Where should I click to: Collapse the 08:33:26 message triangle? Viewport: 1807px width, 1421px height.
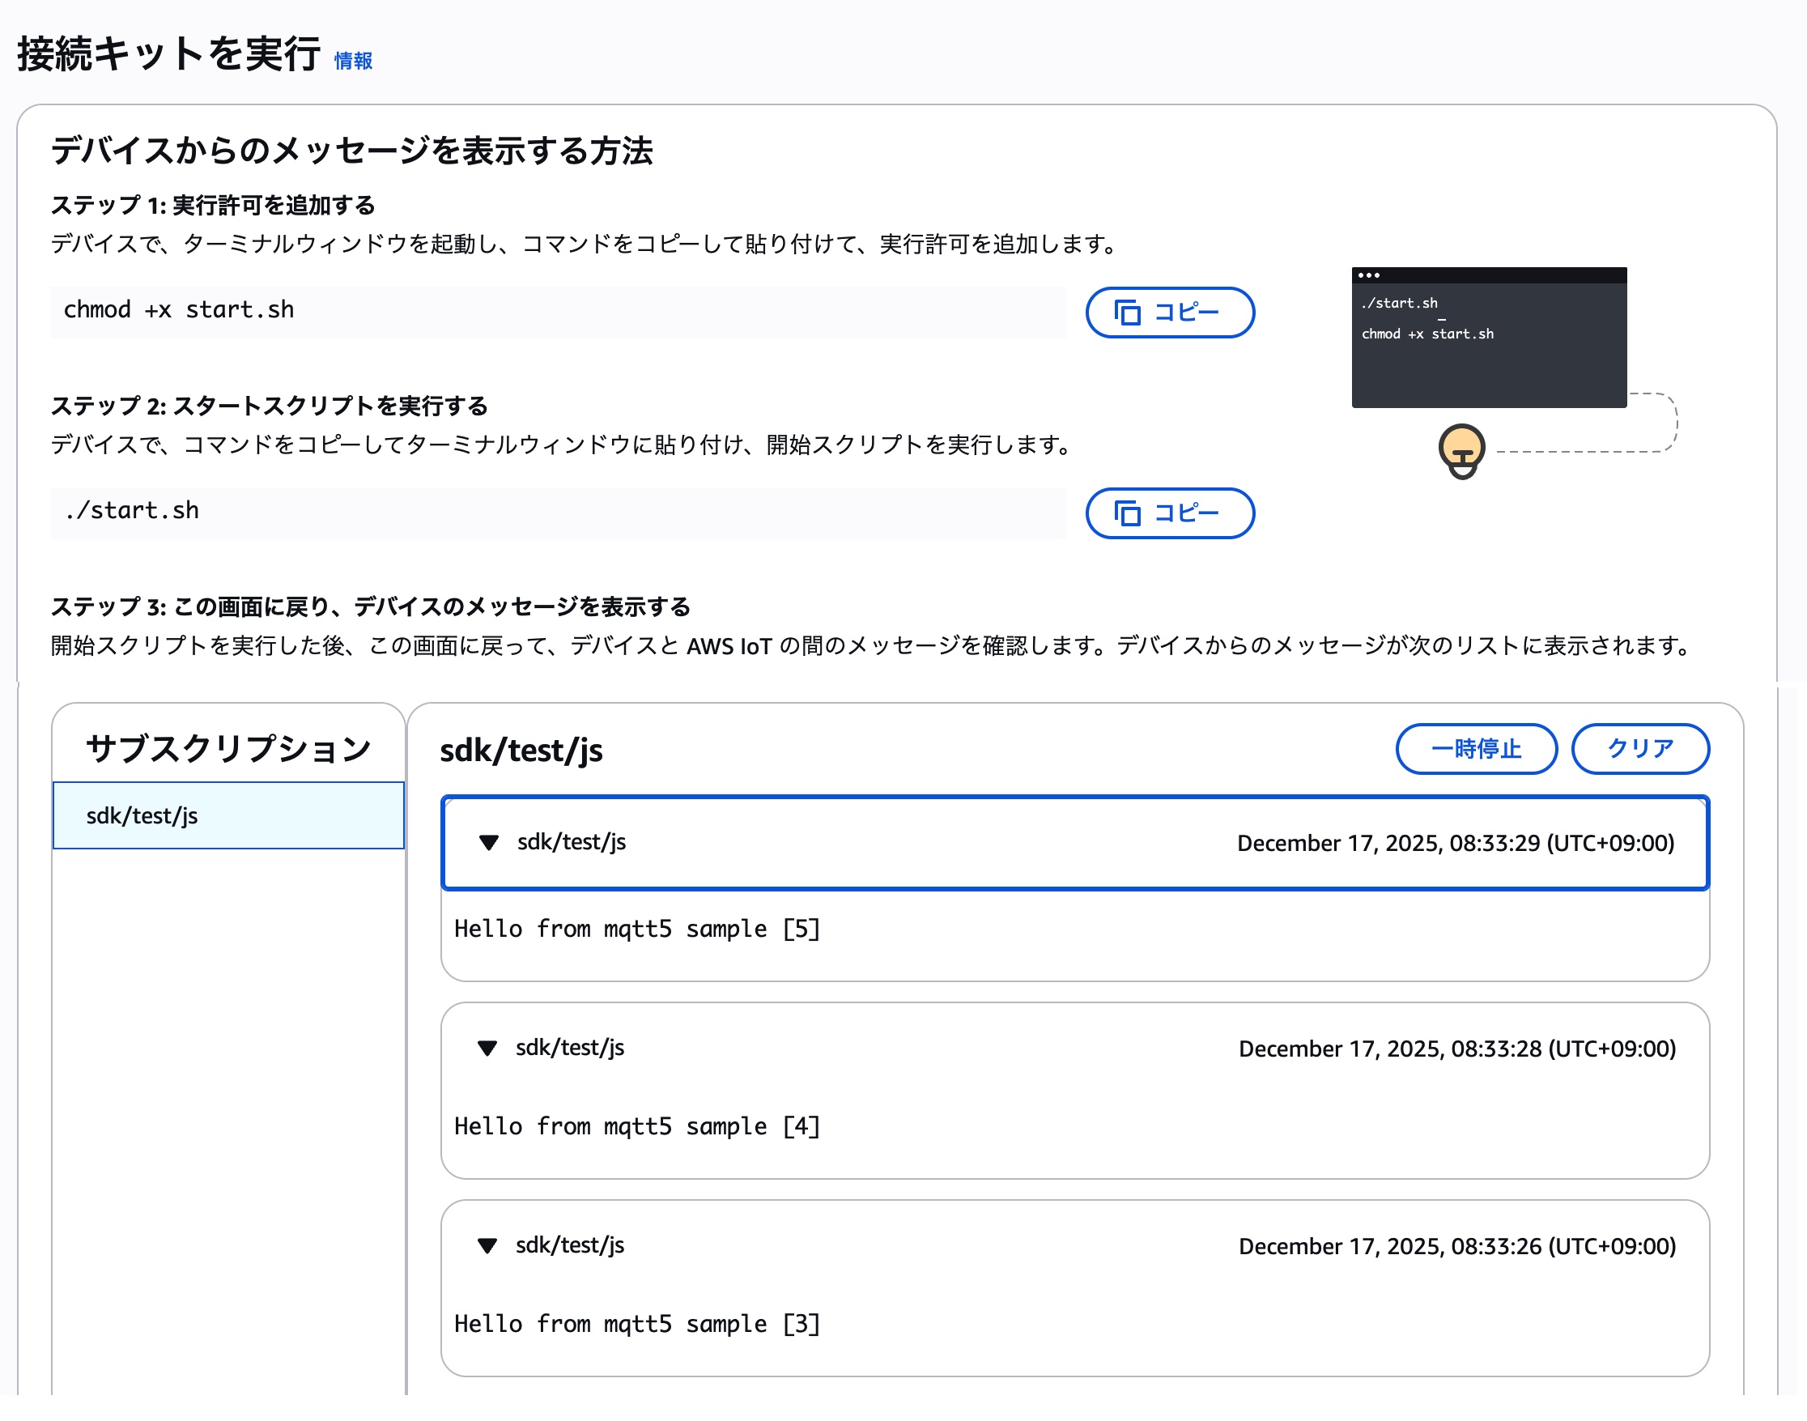pos(487,1245)
